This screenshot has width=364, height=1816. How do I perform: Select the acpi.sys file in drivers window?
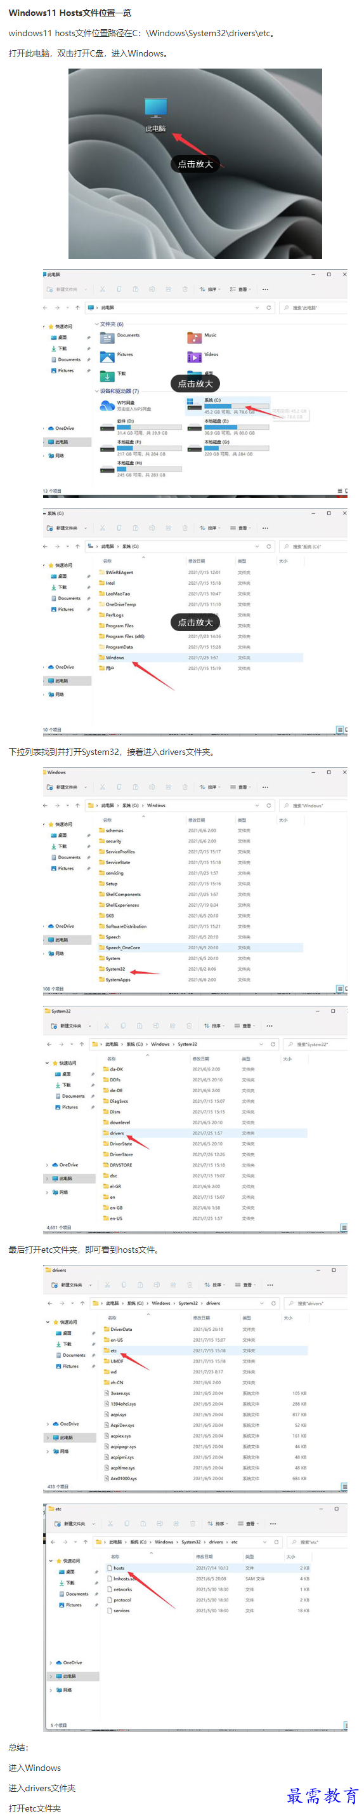pyautogui.click(x=204, y=1415)
